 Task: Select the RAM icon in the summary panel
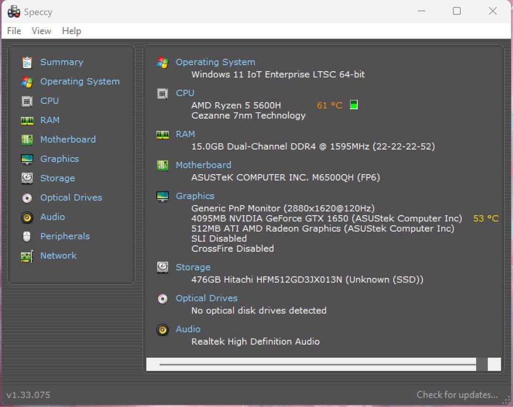(162, 134)
